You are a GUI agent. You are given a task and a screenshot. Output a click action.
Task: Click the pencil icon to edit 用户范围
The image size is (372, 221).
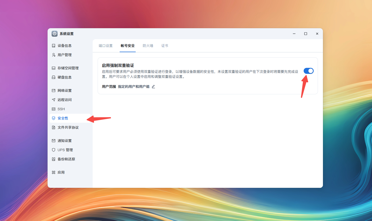click(x=153, y=87)
